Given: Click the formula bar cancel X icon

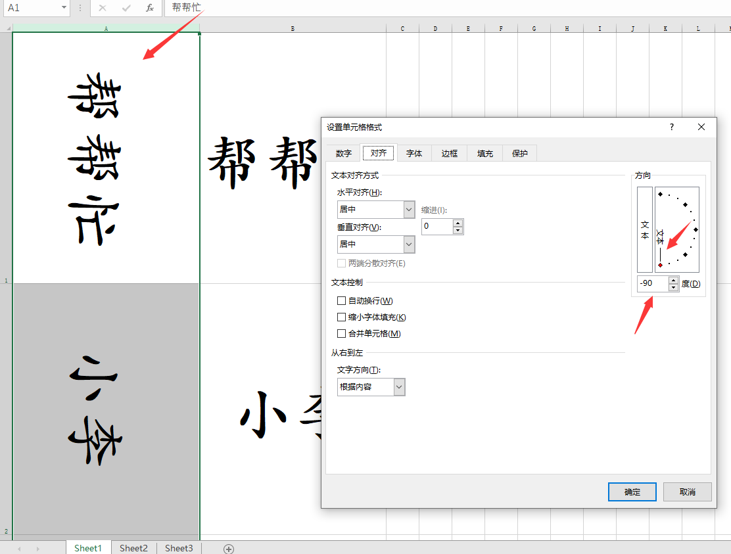Looking at the screenshot, I should tap(103, 8).
